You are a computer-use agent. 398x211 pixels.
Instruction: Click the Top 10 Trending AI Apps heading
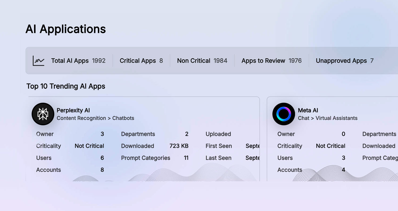click(x=66, y=86)
